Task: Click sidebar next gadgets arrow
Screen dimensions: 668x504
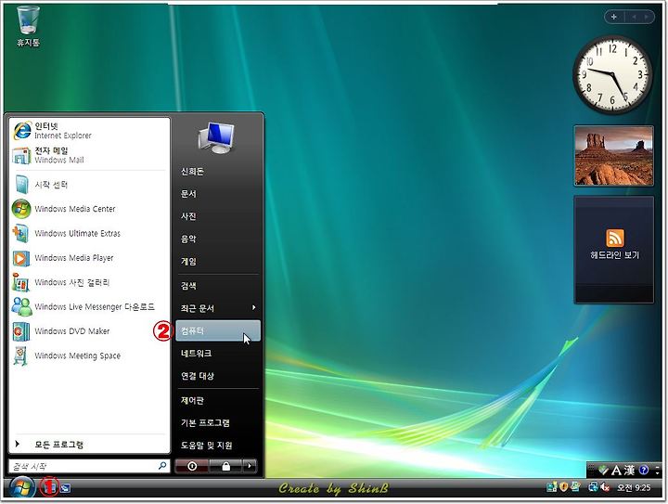Action: (x=647, y=17)
